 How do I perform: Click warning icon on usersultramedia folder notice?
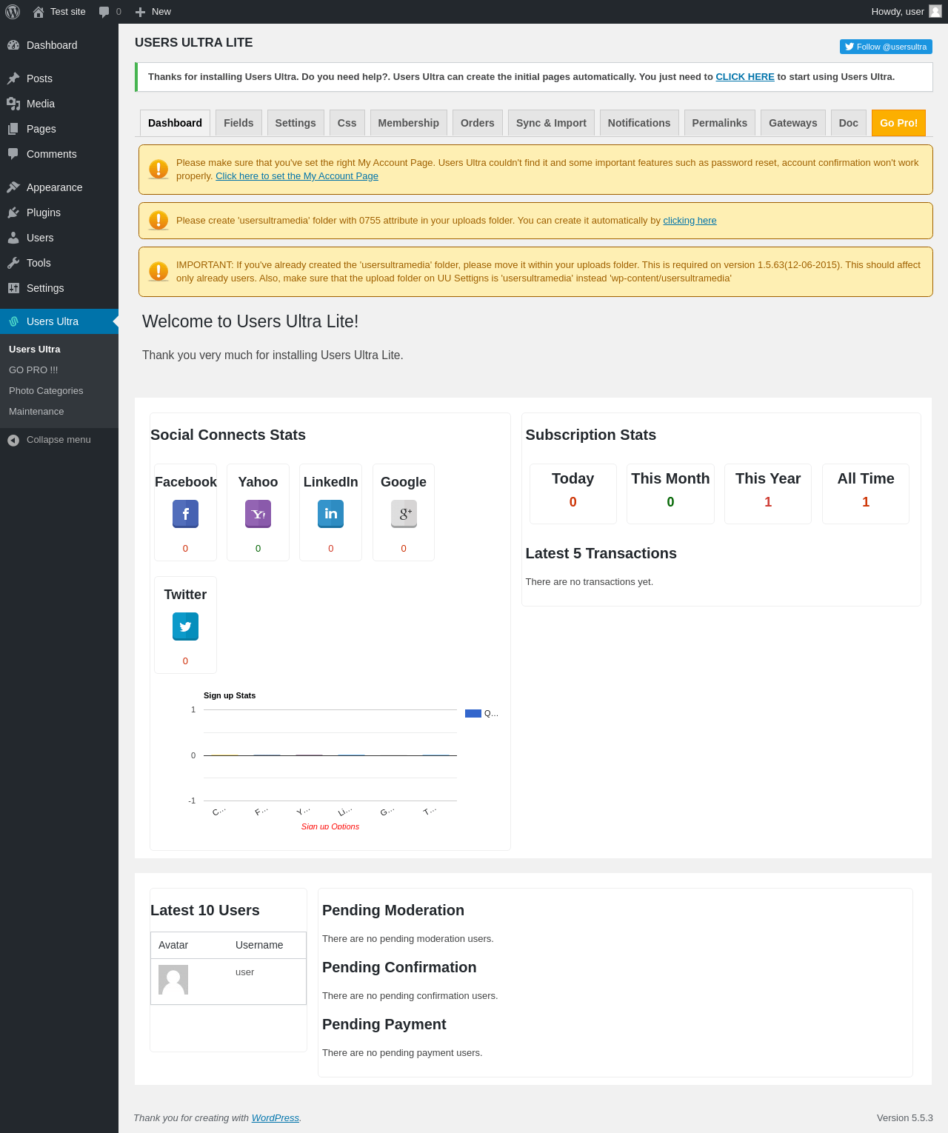158,221
